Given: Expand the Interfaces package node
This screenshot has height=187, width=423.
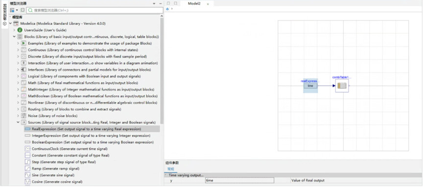Looking at the screenshot, I should coord(18,70).
